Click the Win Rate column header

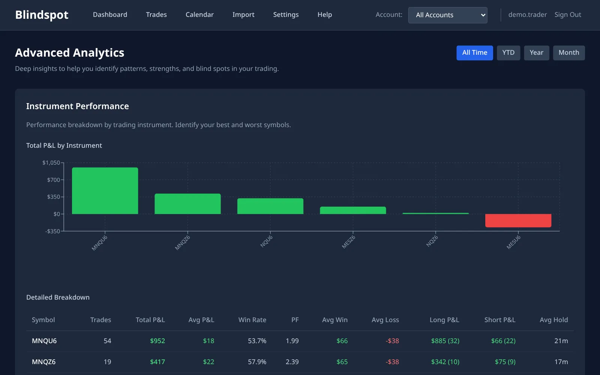tap(252, 320)
